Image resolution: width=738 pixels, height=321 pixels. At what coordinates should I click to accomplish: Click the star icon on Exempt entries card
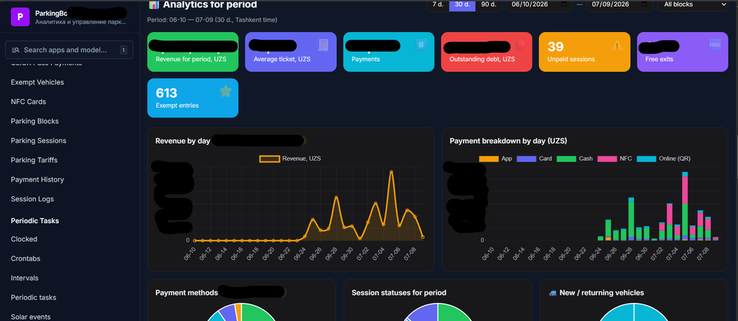click(x=226, y=92)
